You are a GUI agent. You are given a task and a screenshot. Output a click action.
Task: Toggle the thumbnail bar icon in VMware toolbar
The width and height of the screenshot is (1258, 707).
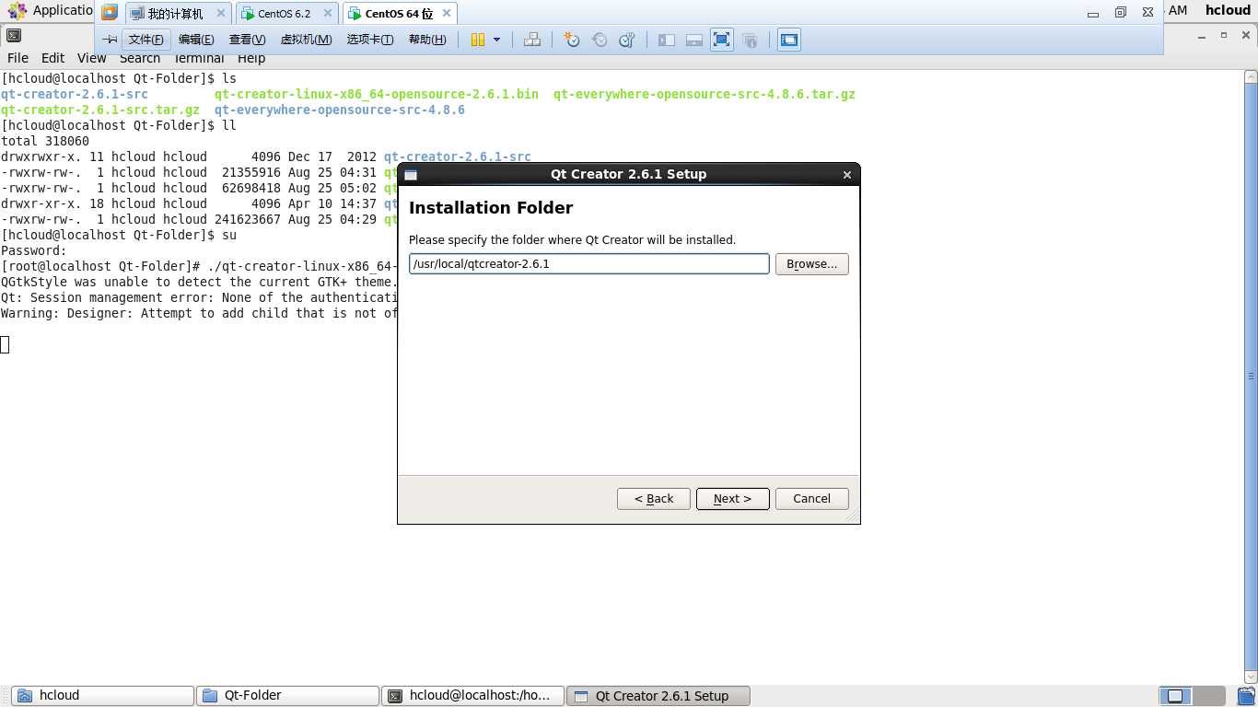pos(694,40)
